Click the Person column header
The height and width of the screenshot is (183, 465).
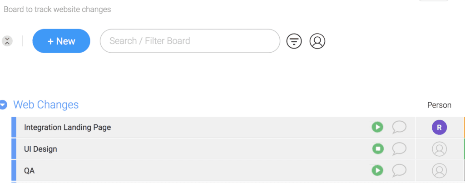point(439,105)
